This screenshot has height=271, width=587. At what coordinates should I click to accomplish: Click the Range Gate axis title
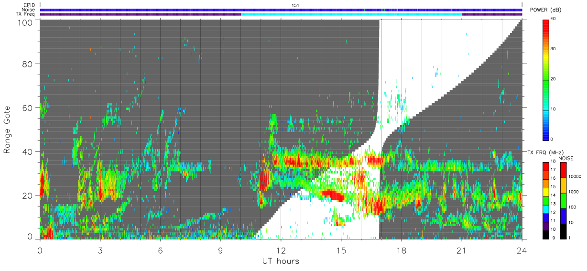click(x=7, y=130)
